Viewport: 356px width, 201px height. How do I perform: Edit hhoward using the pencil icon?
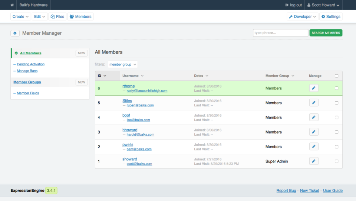tap(314, 132)
